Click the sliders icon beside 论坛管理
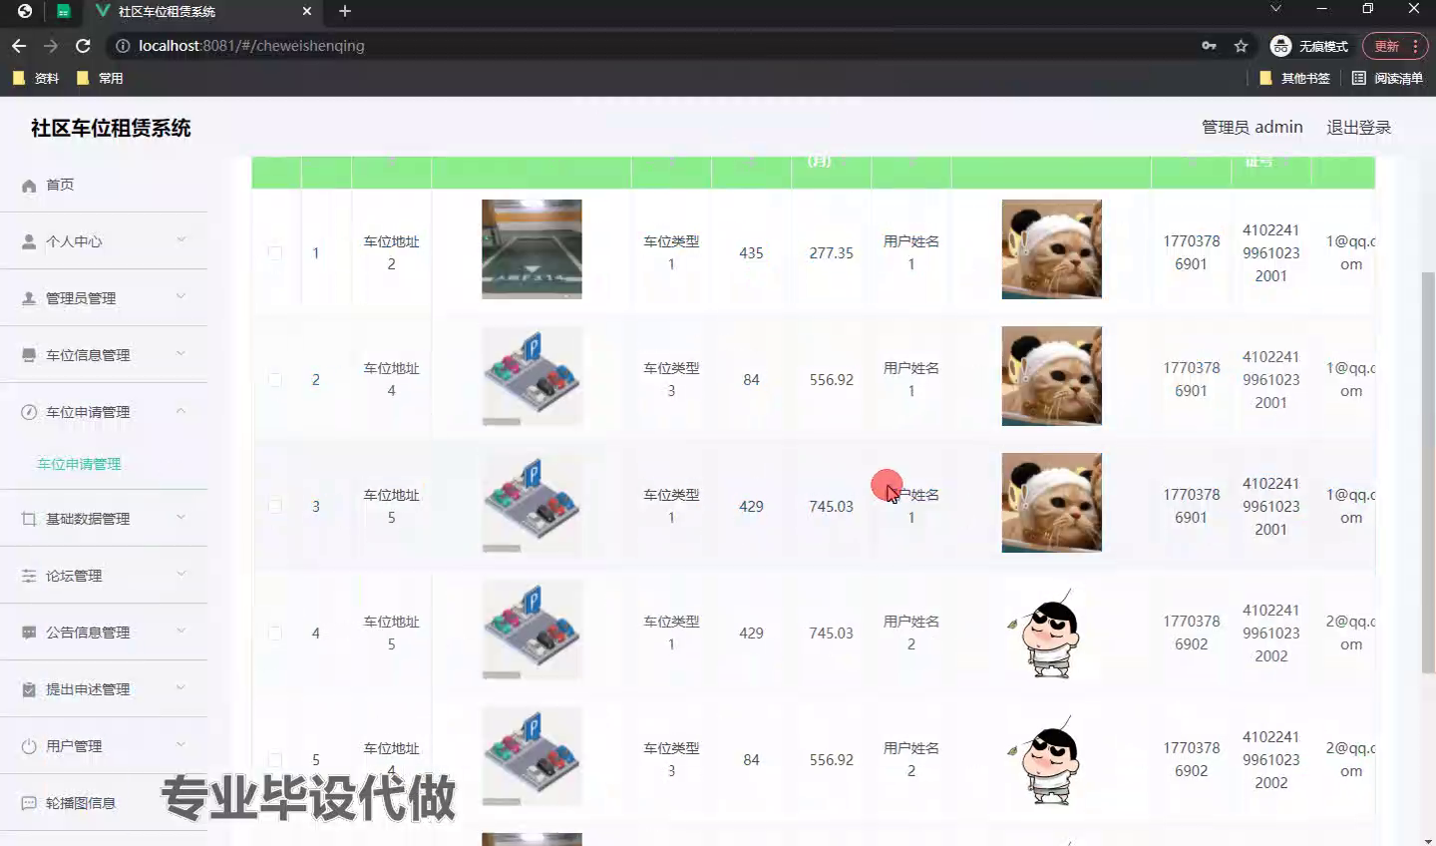This screenshot has width=1436, height=846. 29,576
